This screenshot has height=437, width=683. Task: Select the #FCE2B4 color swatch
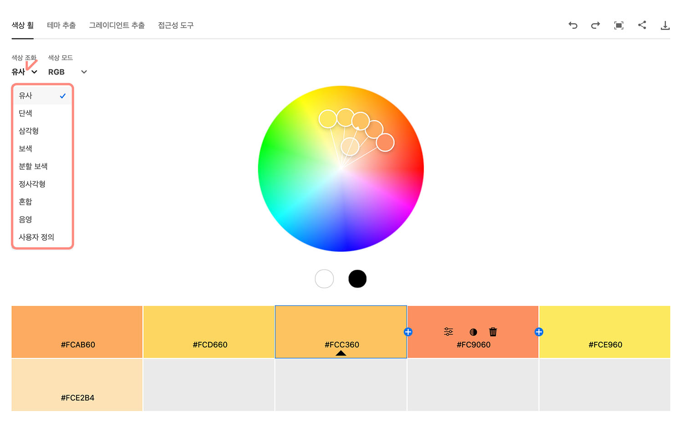coord(77,385)
